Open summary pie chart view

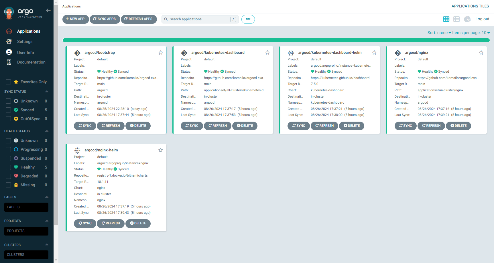click(467, 19)
